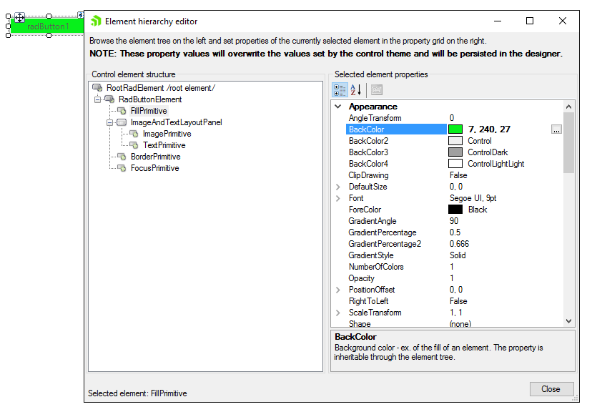Click the Alphabetical sort icon
592x412 pixels.
352,89
